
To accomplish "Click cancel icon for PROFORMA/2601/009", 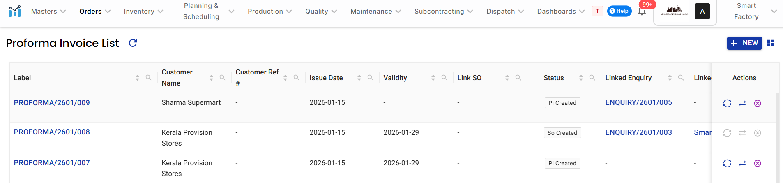I will click(758, 103).
